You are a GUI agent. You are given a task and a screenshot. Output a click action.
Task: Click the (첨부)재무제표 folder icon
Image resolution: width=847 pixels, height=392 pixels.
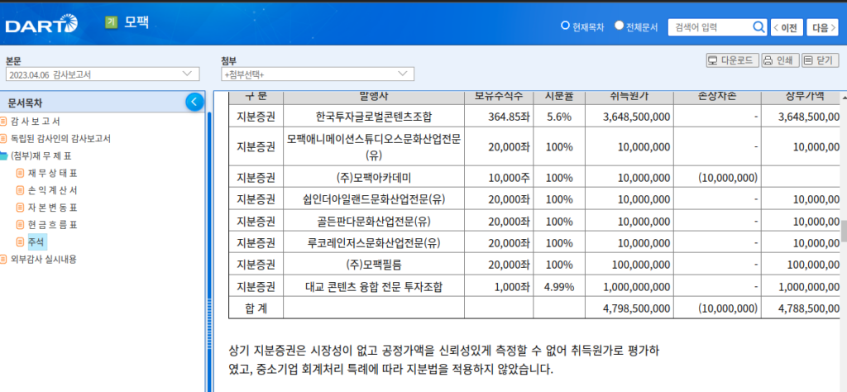(x=3, y=156)
